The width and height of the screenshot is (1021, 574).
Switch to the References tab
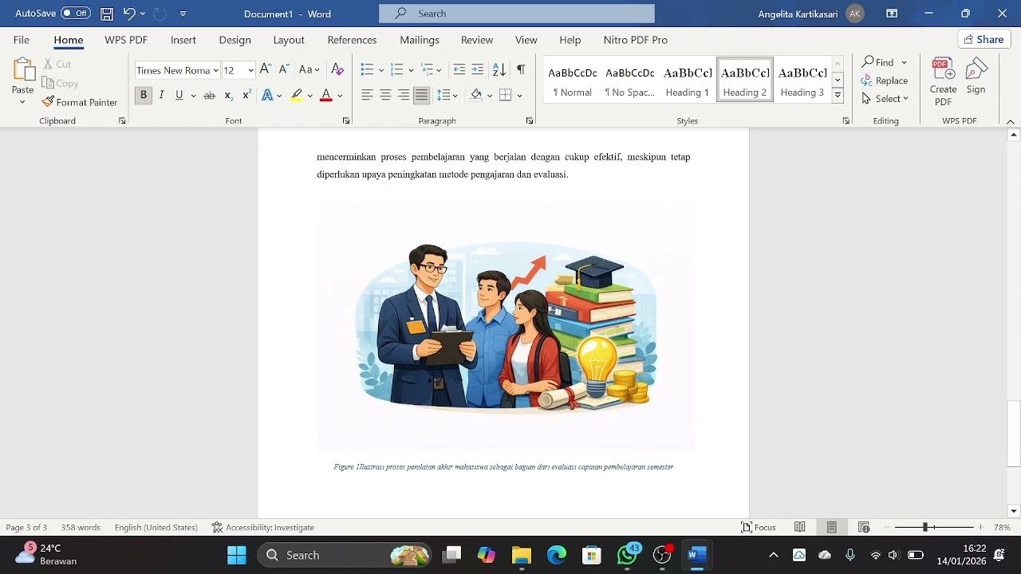point(352,40)
